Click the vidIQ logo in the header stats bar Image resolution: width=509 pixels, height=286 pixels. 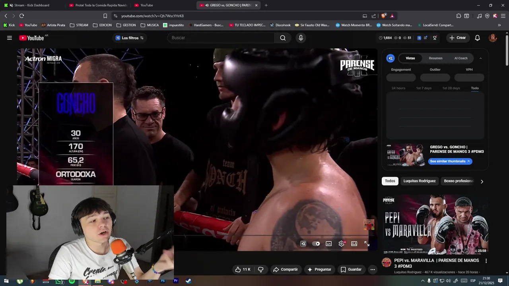(419, 38)
